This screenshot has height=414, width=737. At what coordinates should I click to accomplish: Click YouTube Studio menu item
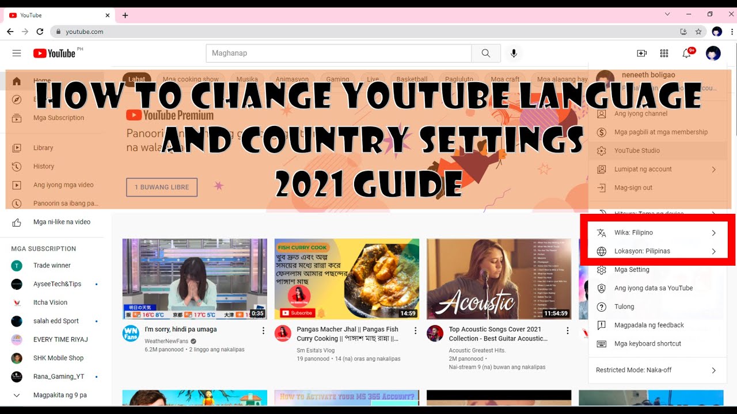[x=656, y=151]
